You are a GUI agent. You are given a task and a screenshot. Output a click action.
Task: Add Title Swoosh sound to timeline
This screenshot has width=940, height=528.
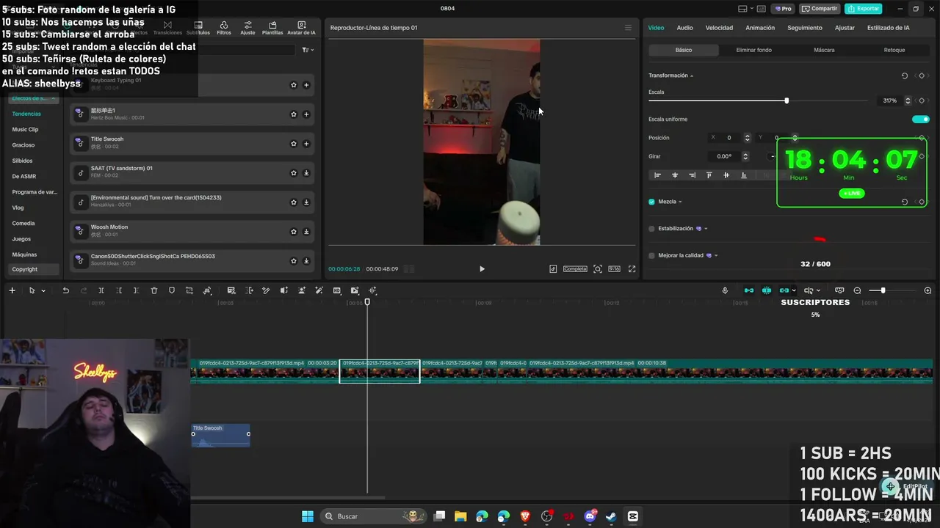point(306,144)
